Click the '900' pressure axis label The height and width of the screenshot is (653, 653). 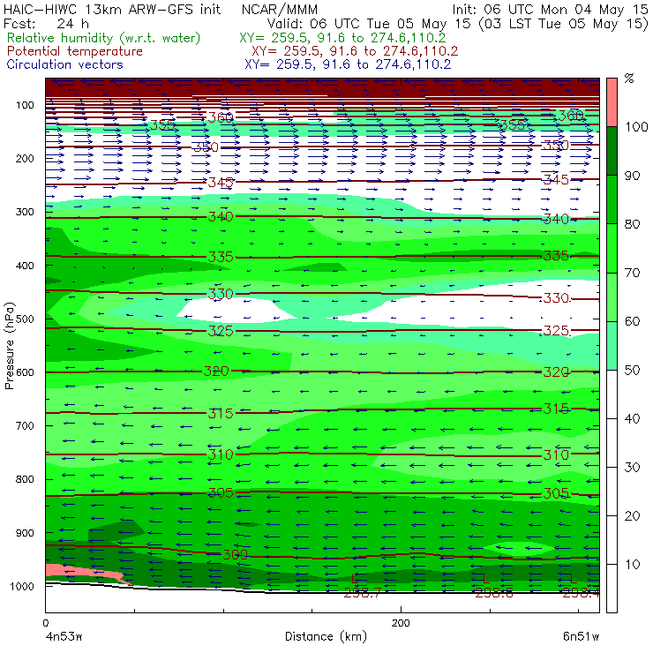tap(25, 533)
